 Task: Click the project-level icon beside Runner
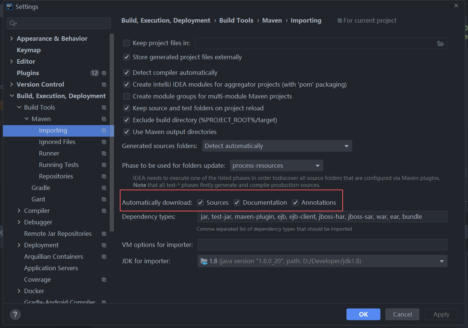click(x=104, y=154)
